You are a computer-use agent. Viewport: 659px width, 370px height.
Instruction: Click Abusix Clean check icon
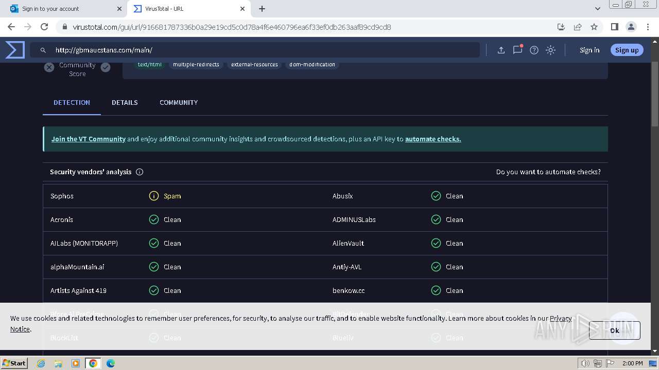pos(436,196)
